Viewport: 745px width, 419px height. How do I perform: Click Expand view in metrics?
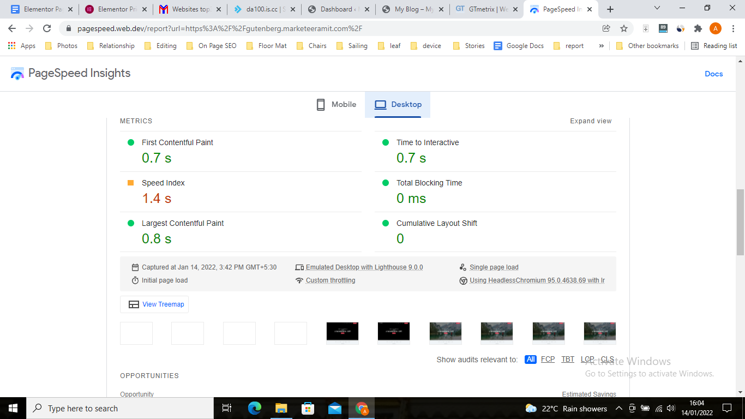tap(591, 121)
